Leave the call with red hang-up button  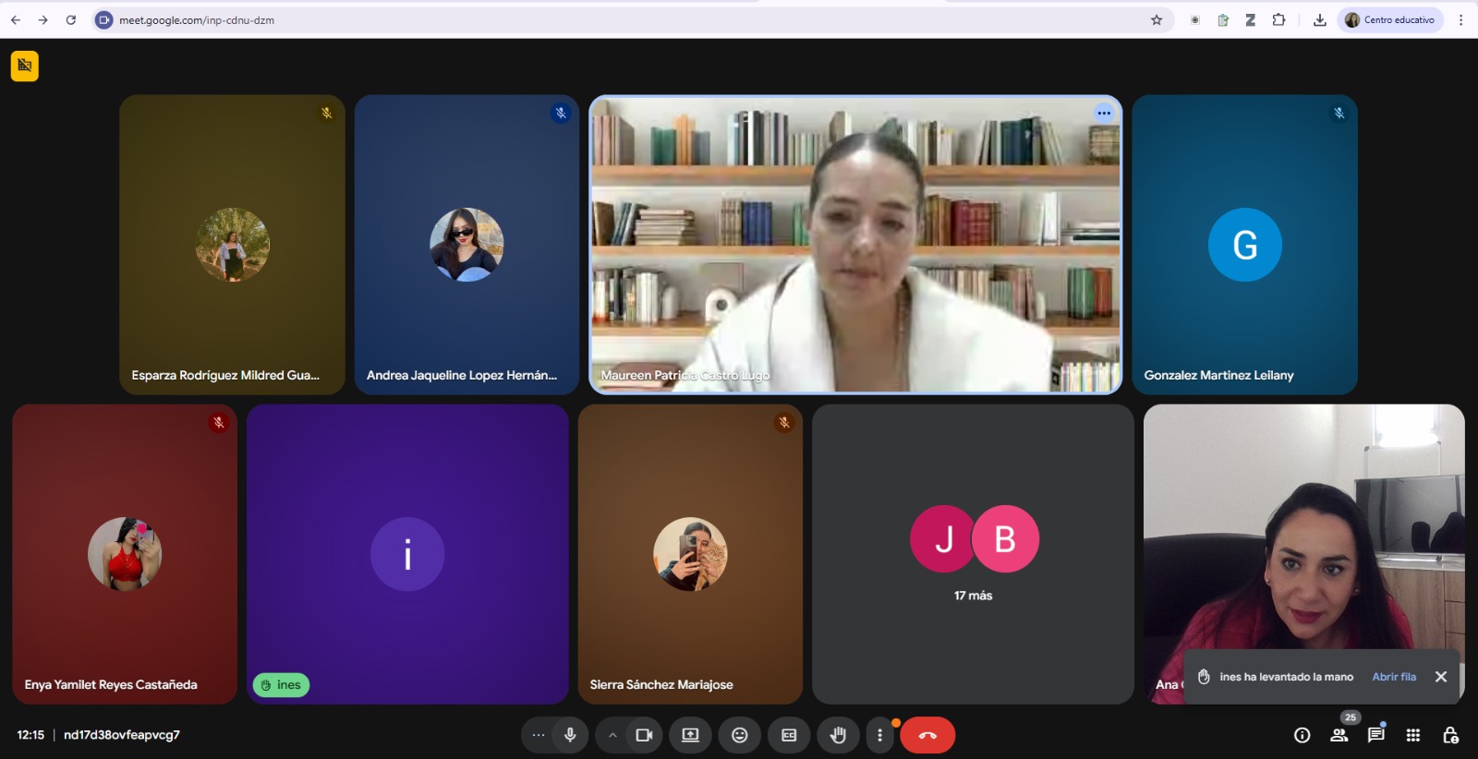tap(927, 735)
